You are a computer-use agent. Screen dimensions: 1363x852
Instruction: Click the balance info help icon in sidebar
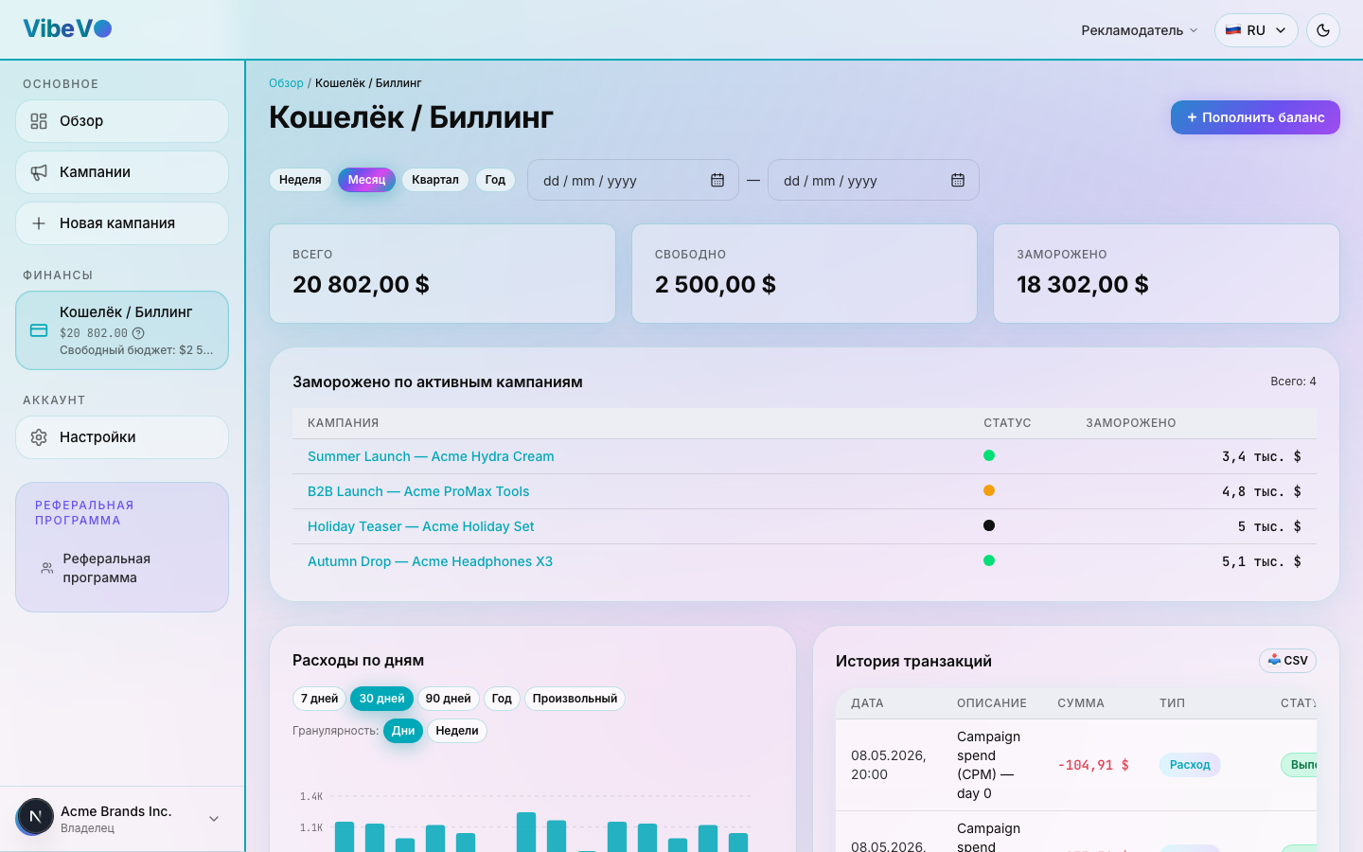tap(138, 333)
